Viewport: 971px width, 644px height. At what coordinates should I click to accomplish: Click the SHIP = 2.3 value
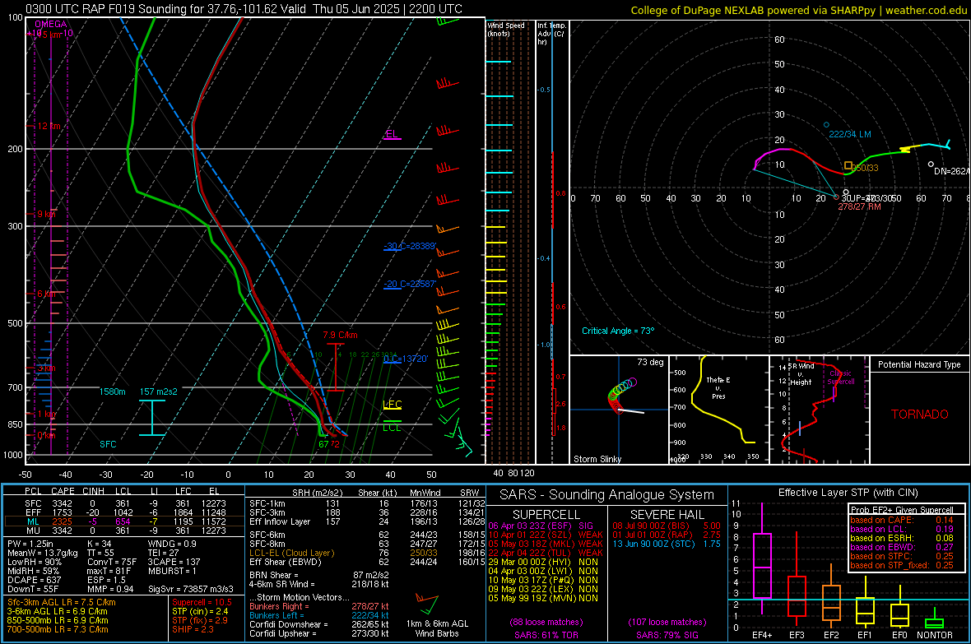193,629
